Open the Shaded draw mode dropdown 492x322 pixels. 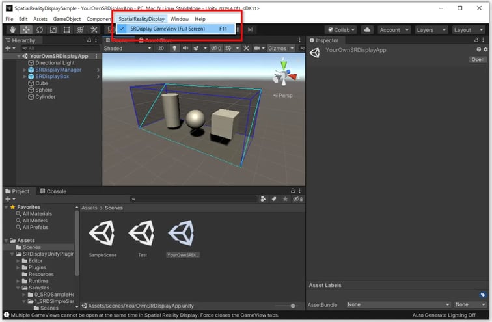[x=128, y=48]
